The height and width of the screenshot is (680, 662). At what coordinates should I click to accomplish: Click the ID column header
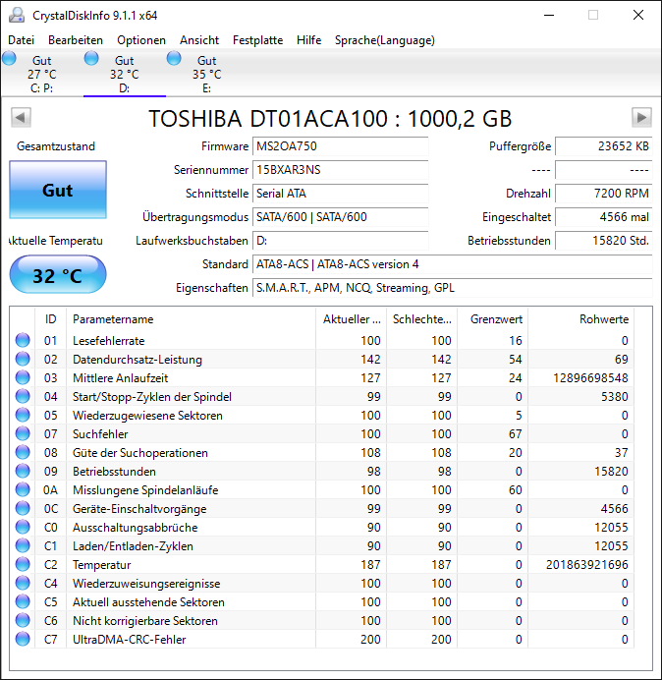coord(51,319)
